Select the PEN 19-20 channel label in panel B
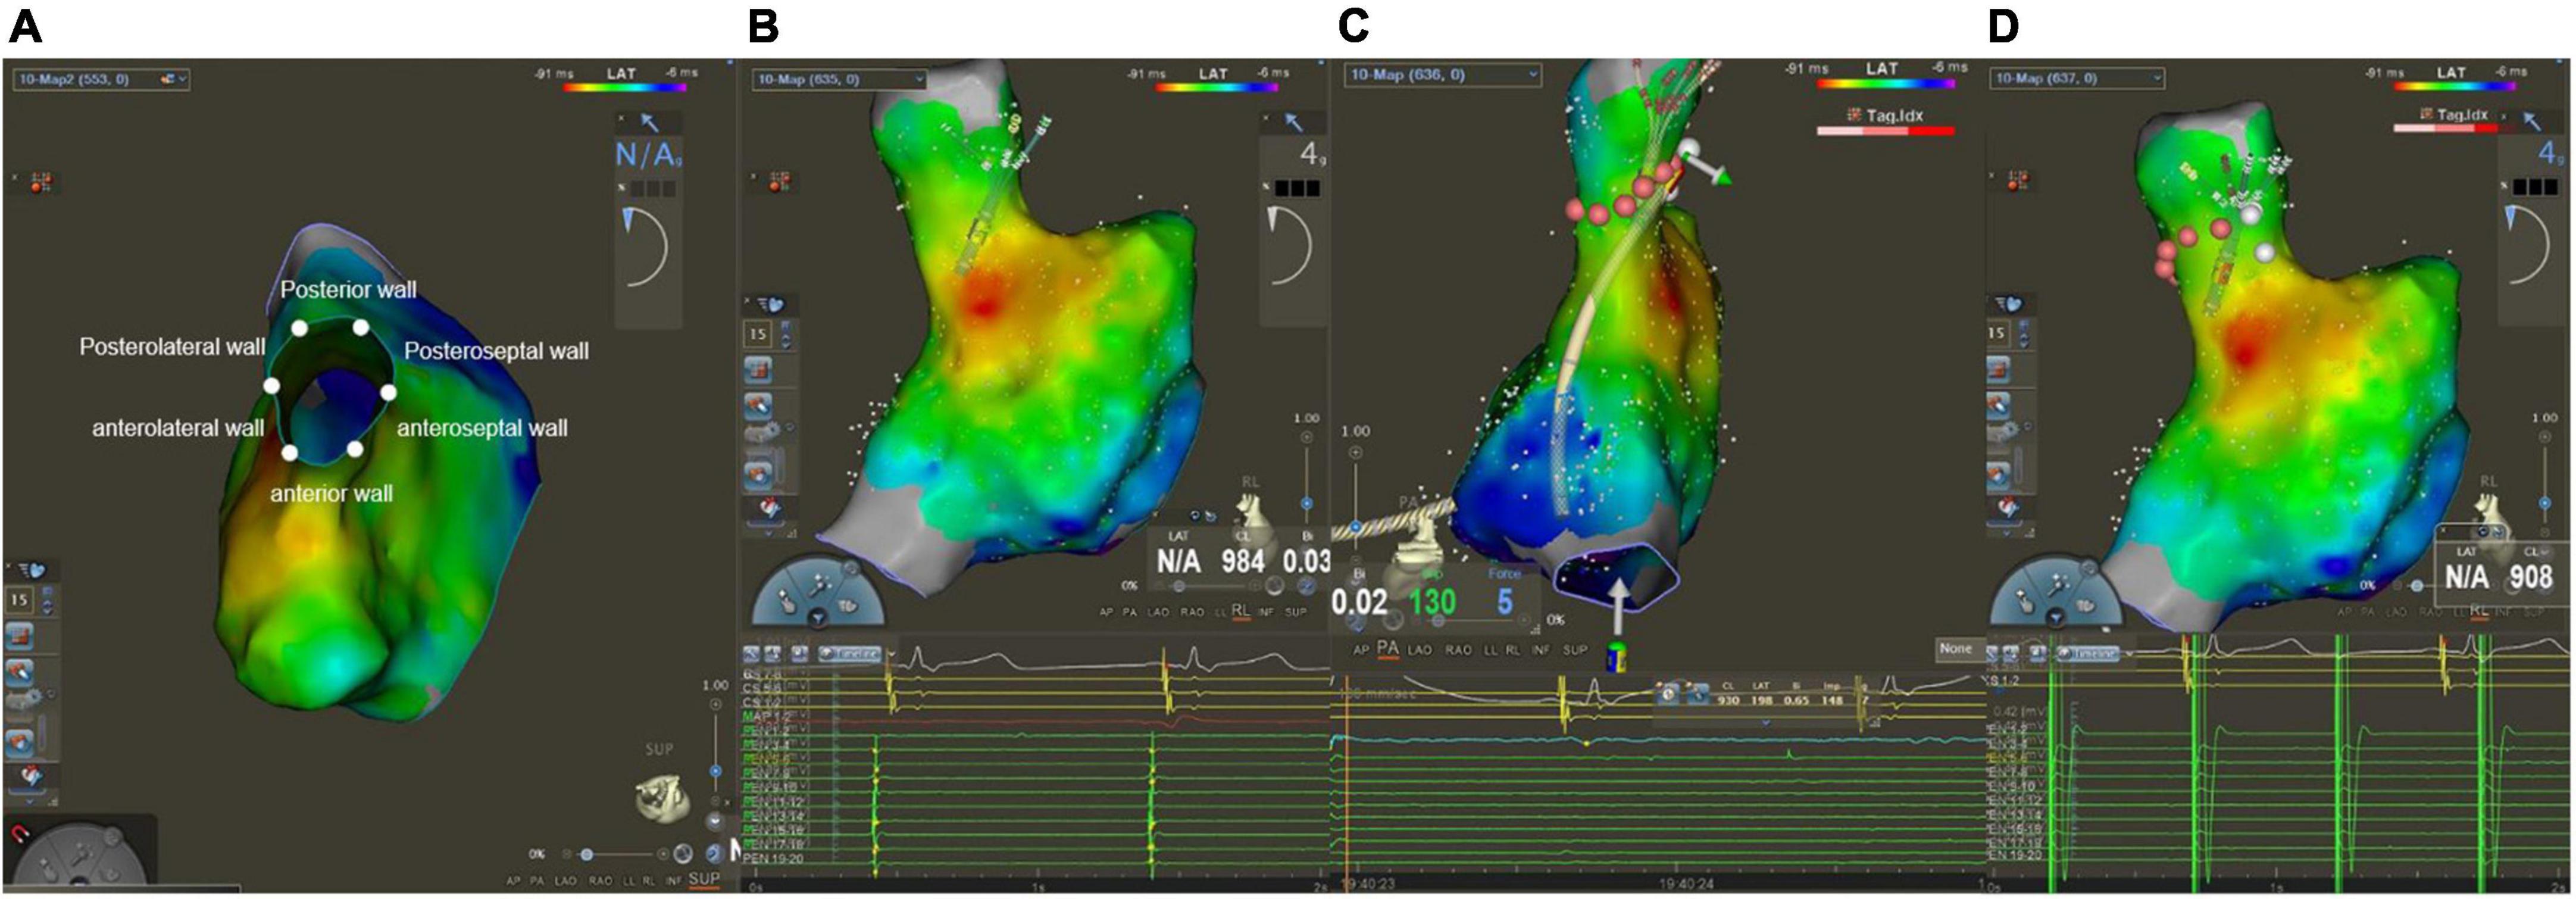Viewport: 2576px width, 899px height. tap(772, 858)
